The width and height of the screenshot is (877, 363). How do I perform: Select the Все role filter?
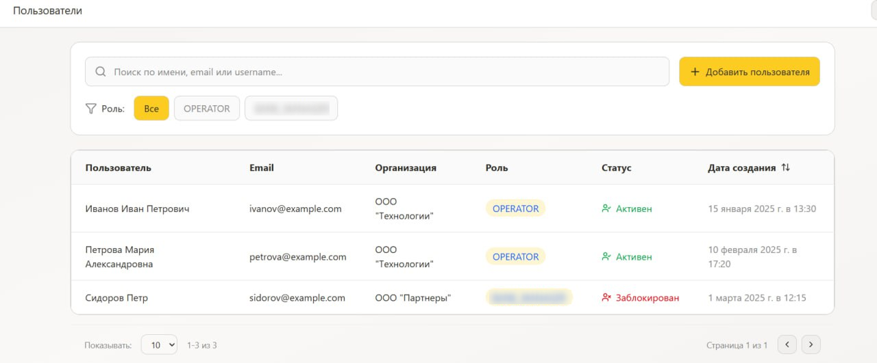pyautogui.click(x=151, y=109)
